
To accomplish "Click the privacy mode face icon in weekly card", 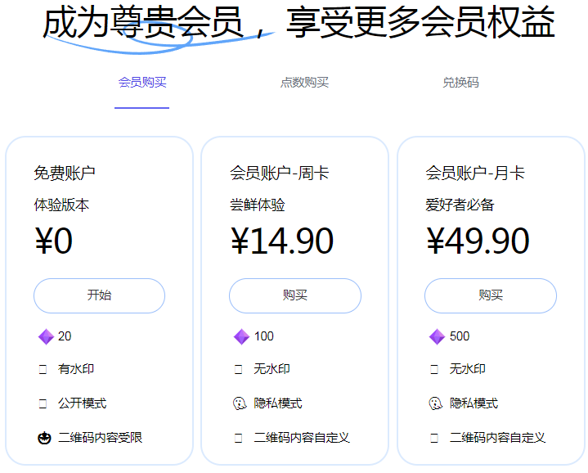I will 240,403.
